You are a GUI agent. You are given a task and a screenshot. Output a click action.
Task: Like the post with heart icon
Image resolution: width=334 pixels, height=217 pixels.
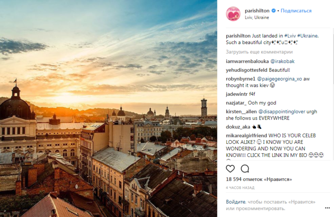point(230,169)
